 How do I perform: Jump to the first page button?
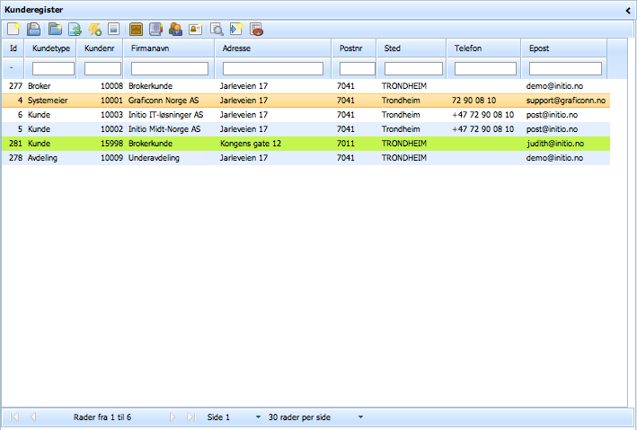tap(13, 417)
